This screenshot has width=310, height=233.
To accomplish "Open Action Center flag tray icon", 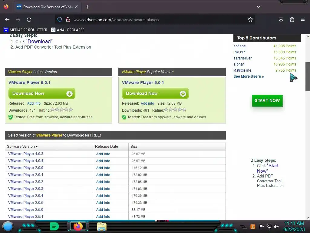I will click(262, 226).
